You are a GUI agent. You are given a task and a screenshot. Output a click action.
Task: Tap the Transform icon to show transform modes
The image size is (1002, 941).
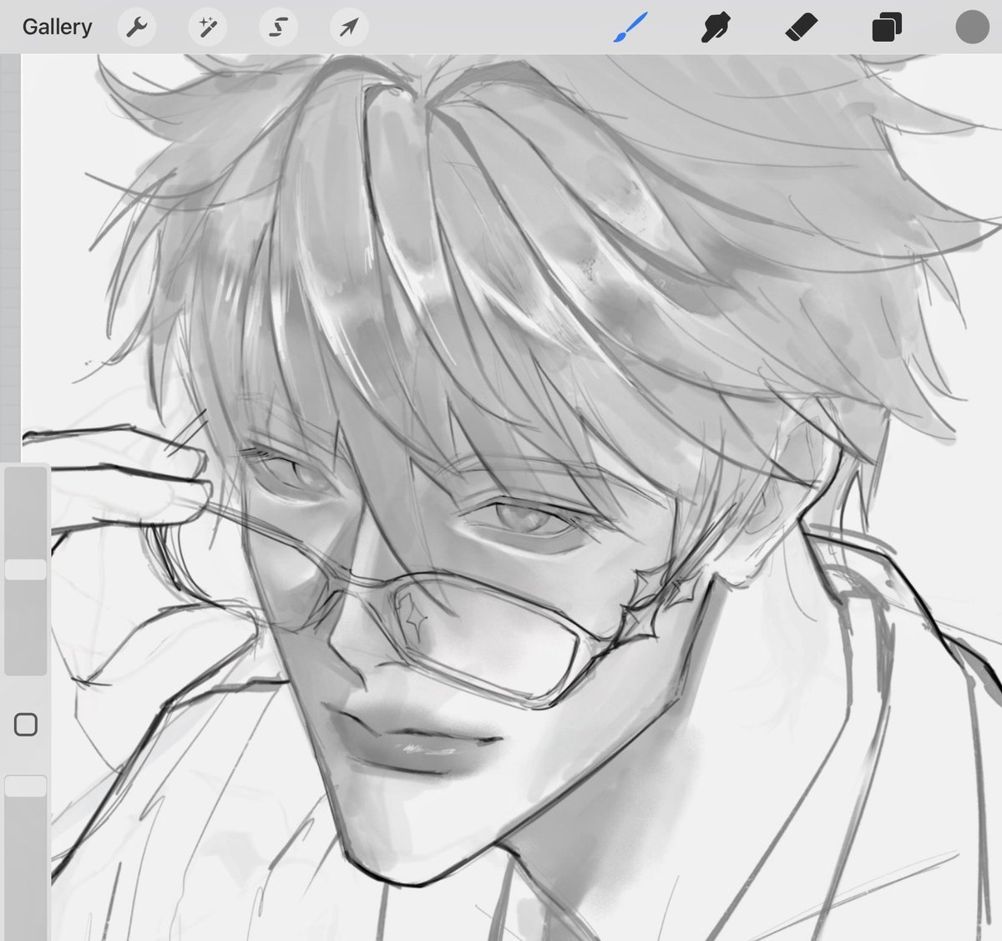point(348,26)
